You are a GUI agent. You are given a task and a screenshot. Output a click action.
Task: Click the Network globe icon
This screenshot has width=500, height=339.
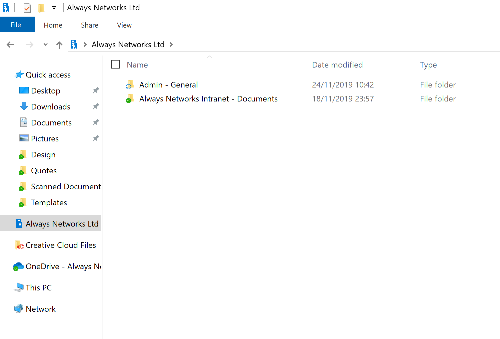pyautogui.click(x=19, y=309)
